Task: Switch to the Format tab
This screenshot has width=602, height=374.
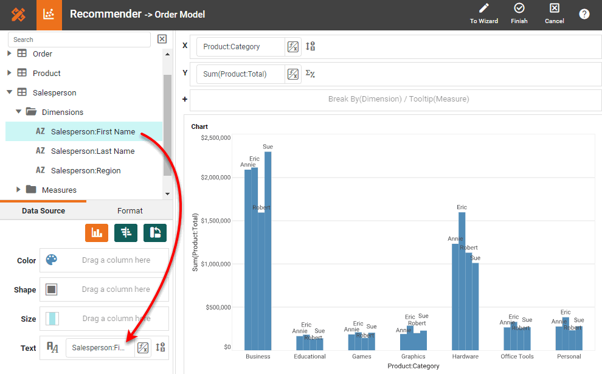Action: tap(130, 211)
